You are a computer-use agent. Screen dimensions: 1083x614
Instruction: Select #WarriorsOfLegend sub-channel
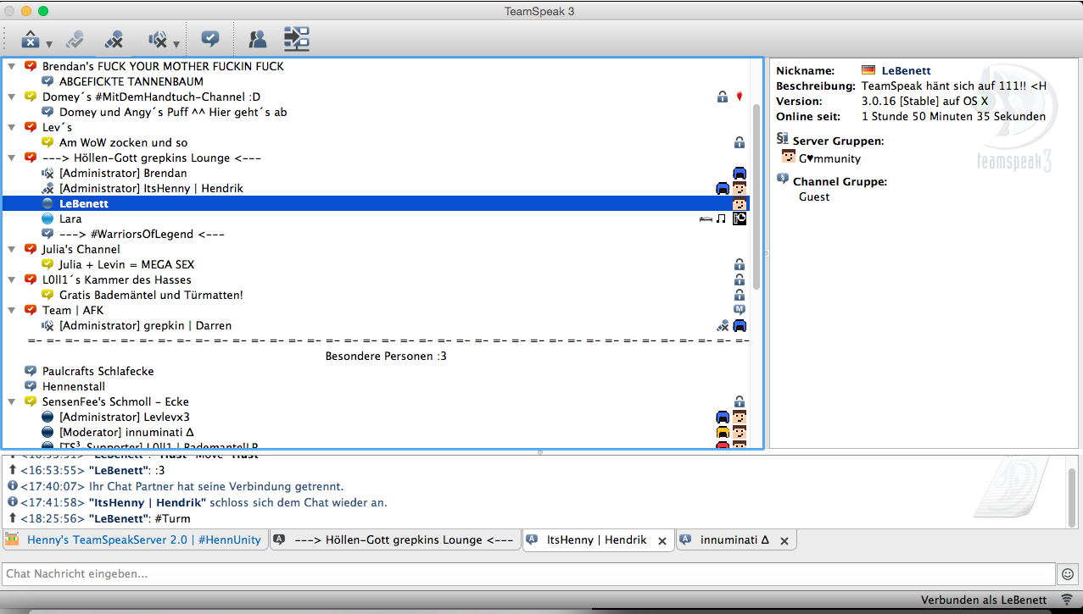(x=142, y=234)
